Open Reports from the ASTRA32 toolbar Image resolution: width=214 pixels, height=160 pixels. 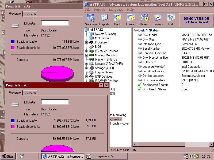coord(104,20)
